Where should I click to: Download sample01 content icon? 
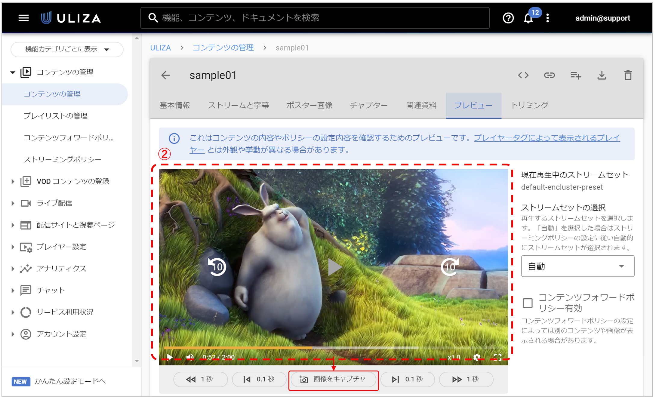click(602, 75)
